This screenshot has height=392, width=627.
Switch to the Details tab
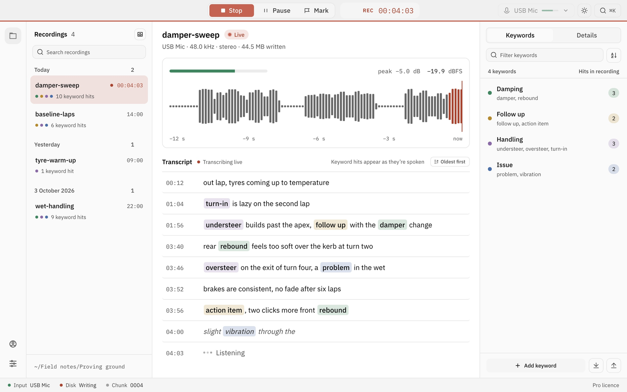coord(587,35)
